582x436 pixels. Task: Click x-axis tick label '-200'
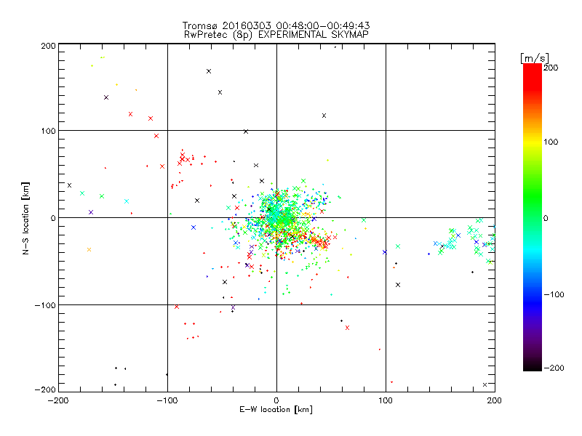click(x=58, y=400)
